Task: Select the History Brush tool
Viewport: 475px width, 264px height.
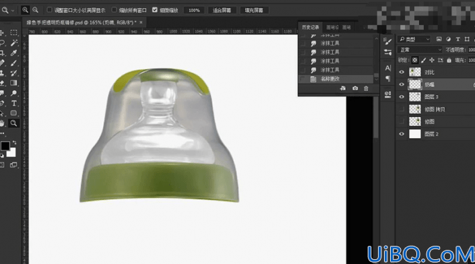Action: pos(13,73)
